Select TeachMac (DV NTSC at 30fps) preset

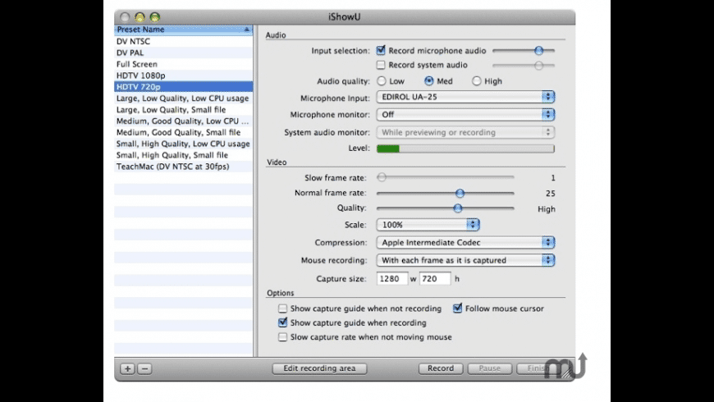(184, 167)
